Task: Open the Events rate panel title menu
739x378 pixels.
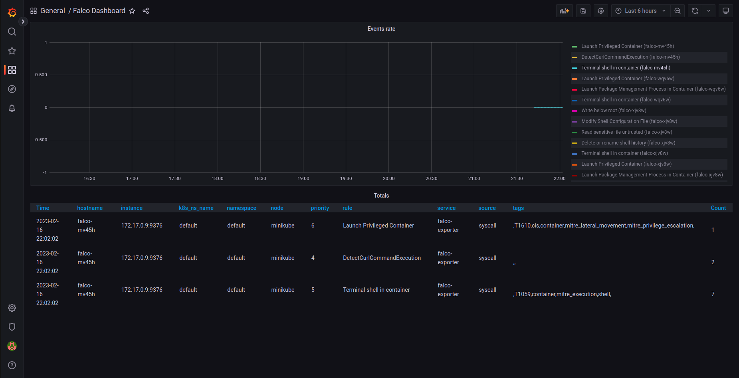Action: 381,29
